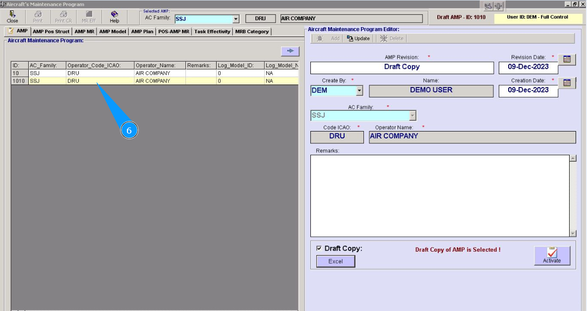Switch to the AMP Model tab
The image size is (587, 311).
point(113,31)
